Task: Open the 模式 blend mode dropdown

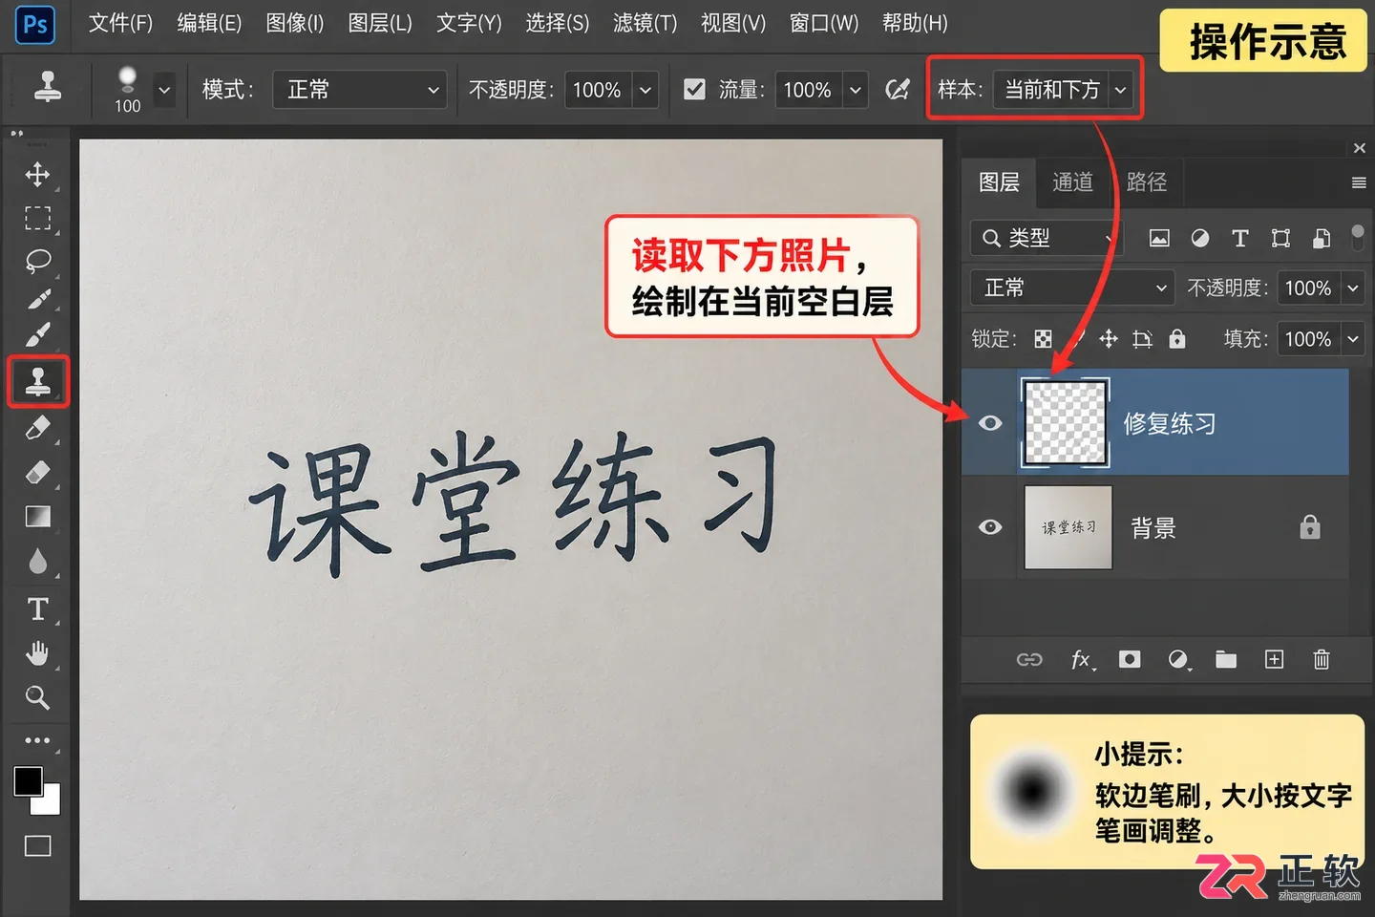Action: [360, 90]
